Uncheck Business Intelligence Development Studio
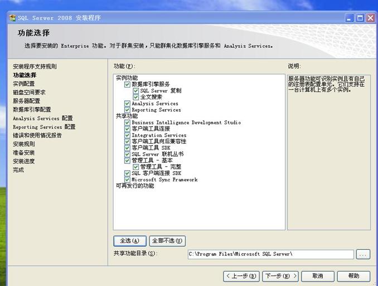This screenshot has width=378, height=286. coord(128,123)
